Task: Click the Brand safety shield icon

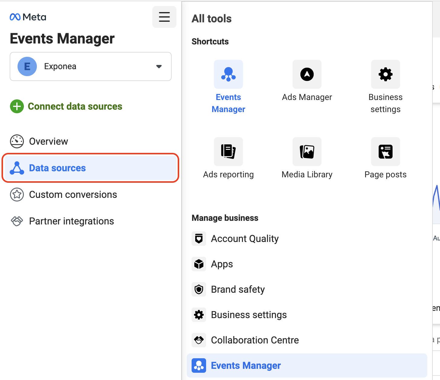Action: click(x=199, y=289)
